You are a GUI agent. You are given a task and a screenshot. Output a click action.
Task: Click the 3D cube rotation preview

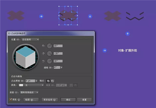click(26, 57)
